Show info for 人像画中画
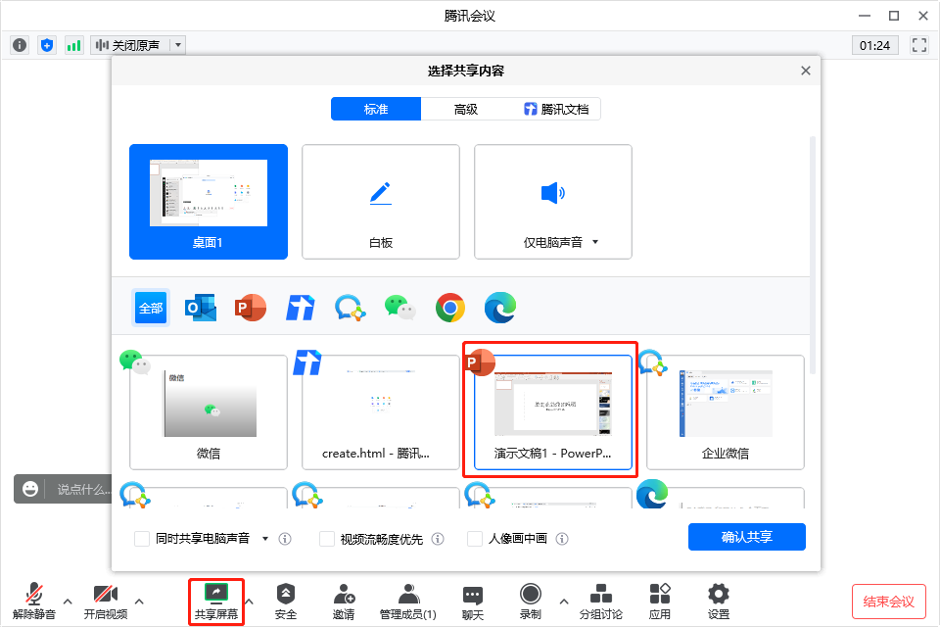 [x=562, y=539]
